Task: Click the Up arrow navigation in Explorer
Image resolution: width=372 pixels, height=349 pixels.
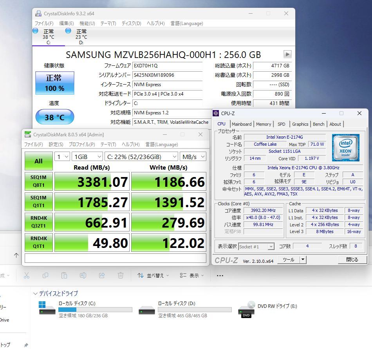Action: (x=16, y=255)
